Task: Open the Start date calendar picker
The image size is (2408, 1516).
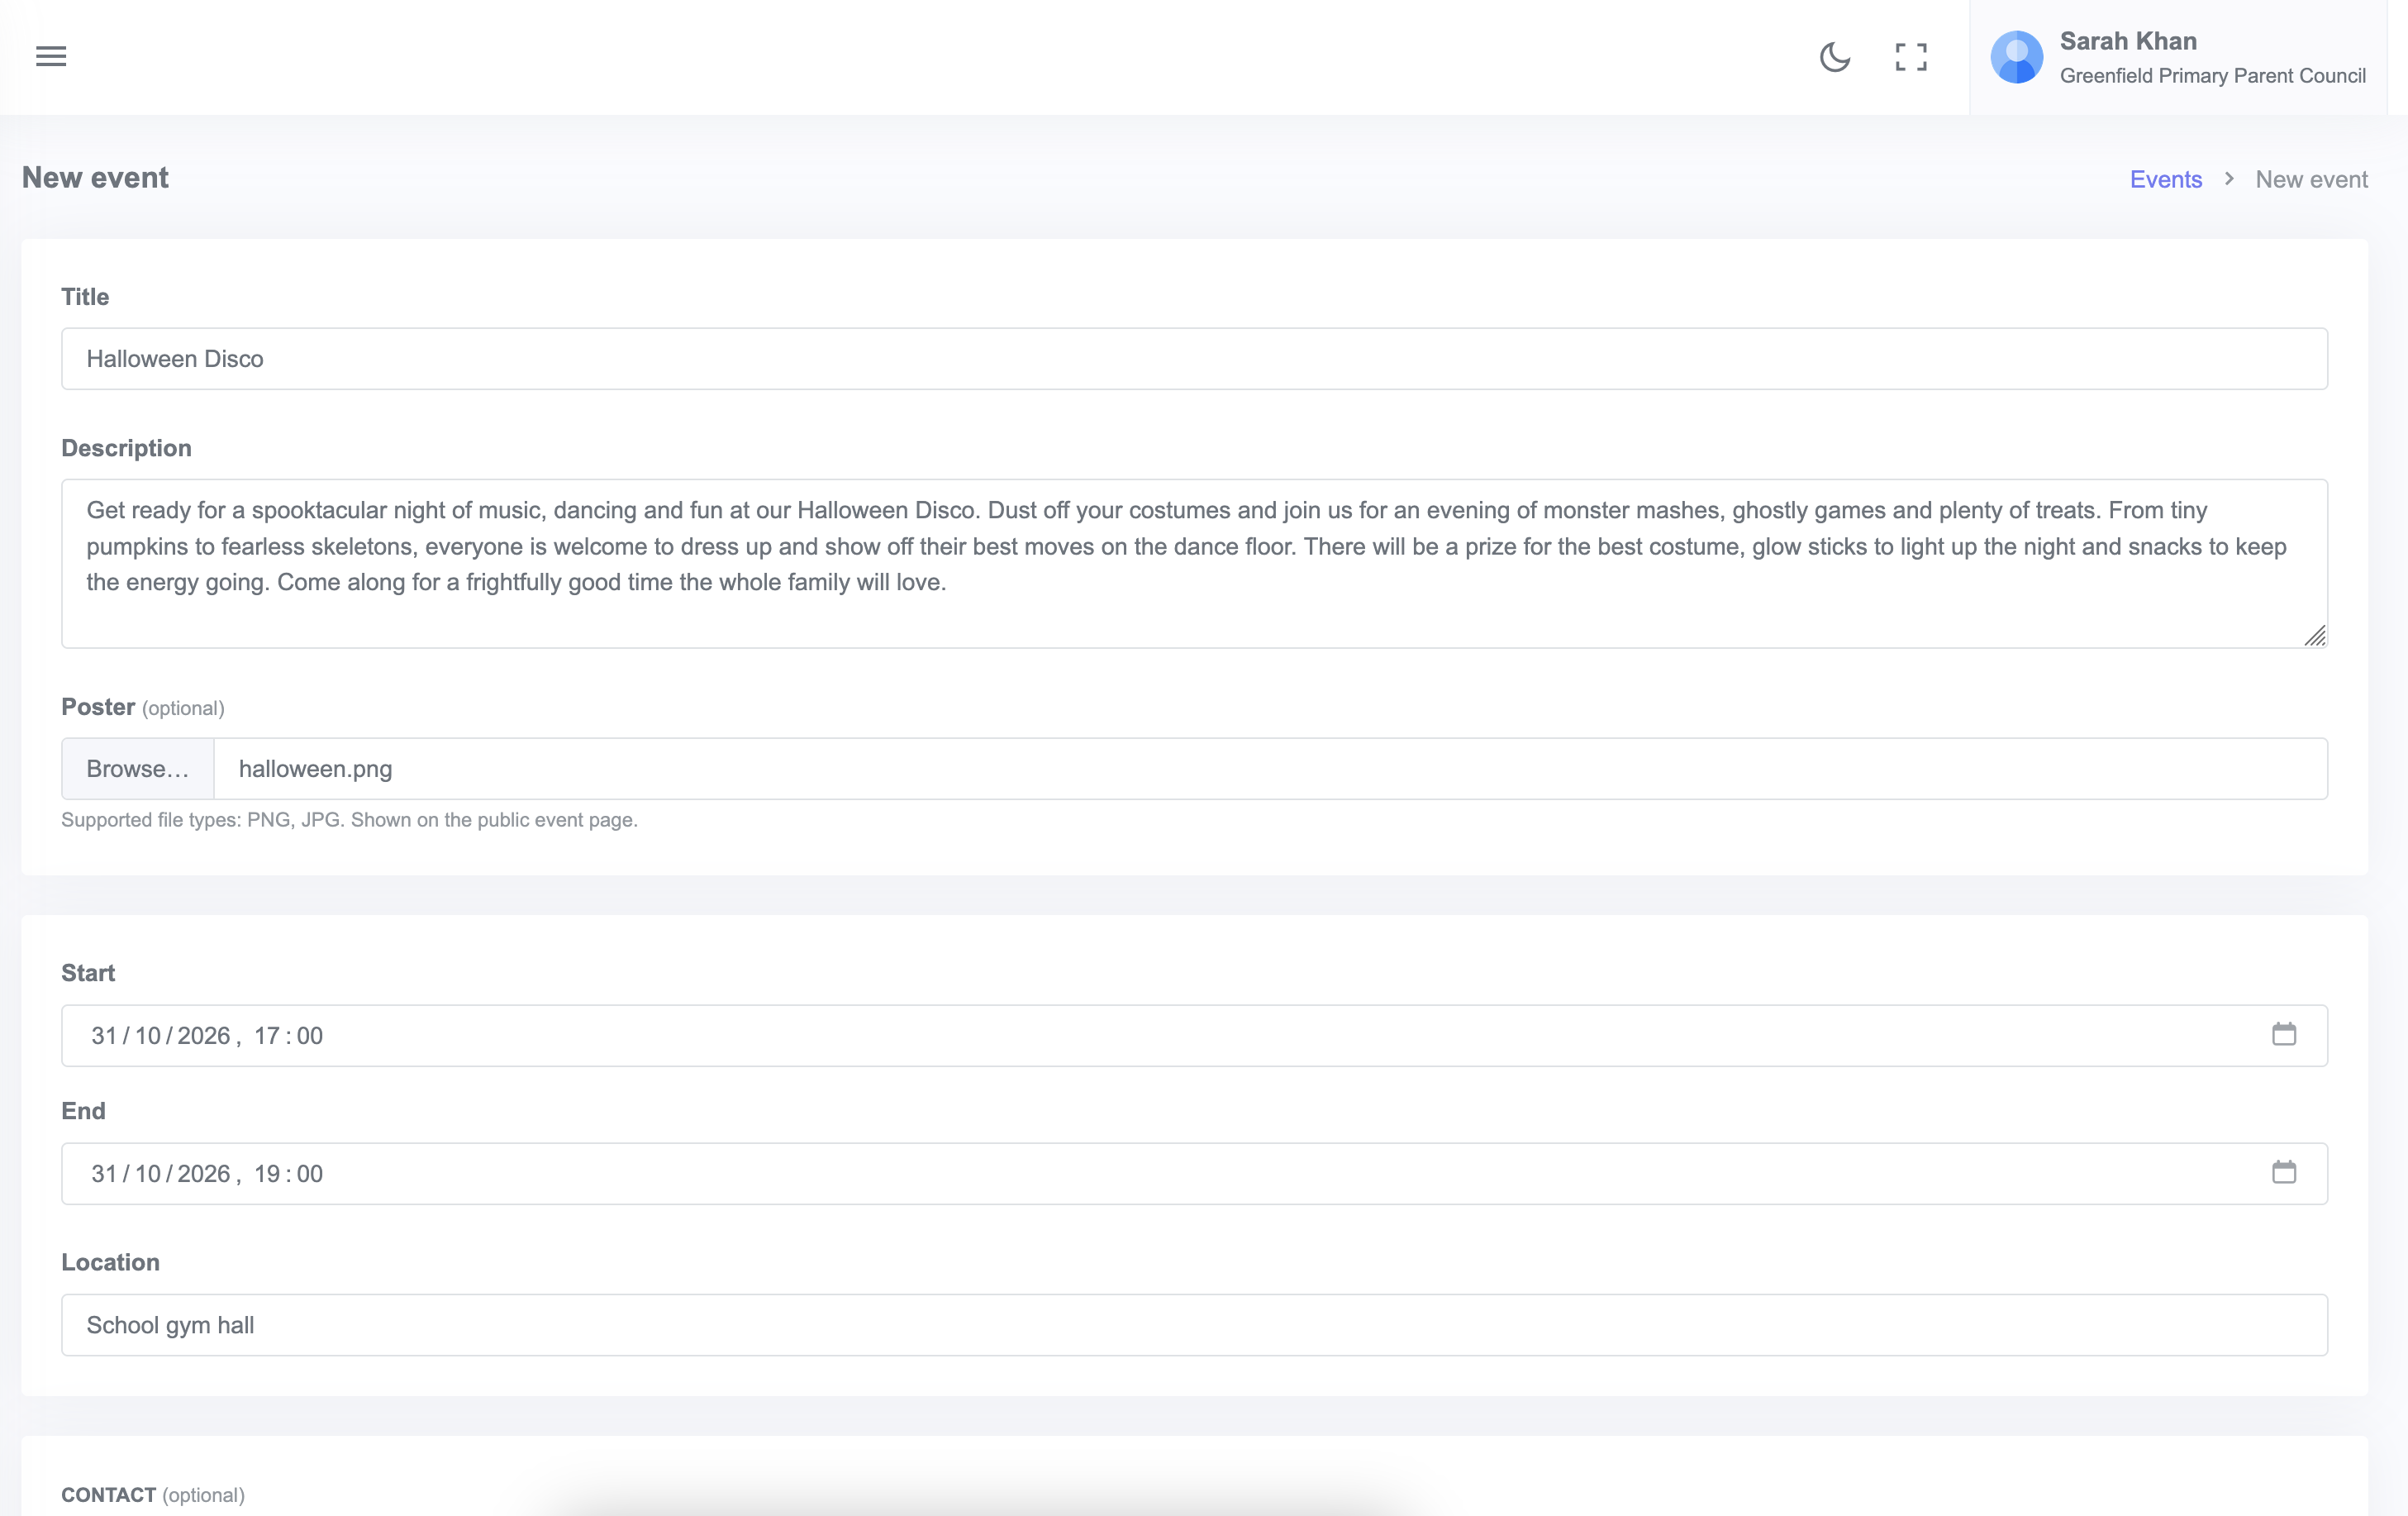Action: point(2283,1034)
